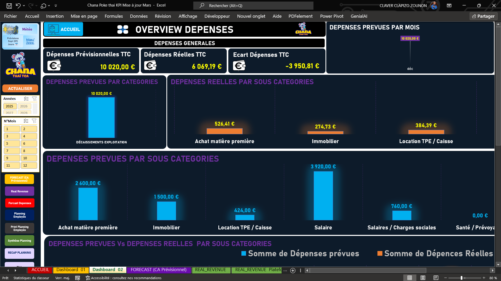Viewport: 501px width, 281px height.
Task: Clear filter icon in N°Mois slicer
Action: [x=34, y=121]
